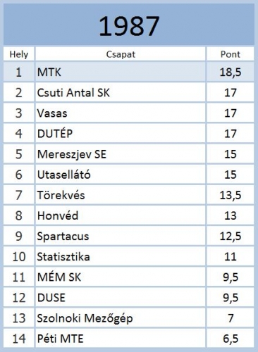Click the 1987 title header

129,25
